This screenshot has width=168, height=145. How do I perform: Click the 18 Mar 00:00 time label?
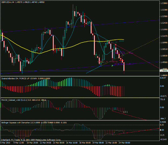(85, 143)
